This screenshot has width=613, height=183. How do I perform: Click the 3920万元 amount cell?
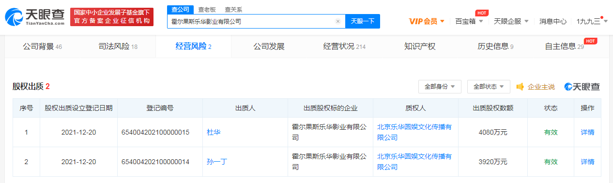[493, 162]
